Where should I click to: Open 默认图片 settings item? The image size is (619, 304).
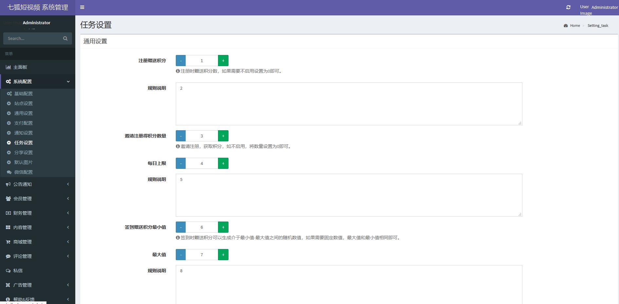[23, 162]
